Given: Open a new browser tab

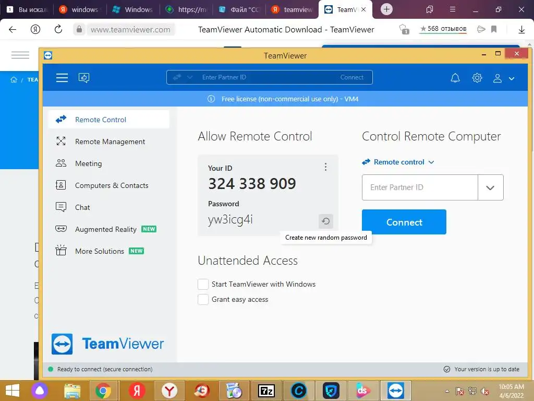Looking at the screenshot, I should pos(386,9).
